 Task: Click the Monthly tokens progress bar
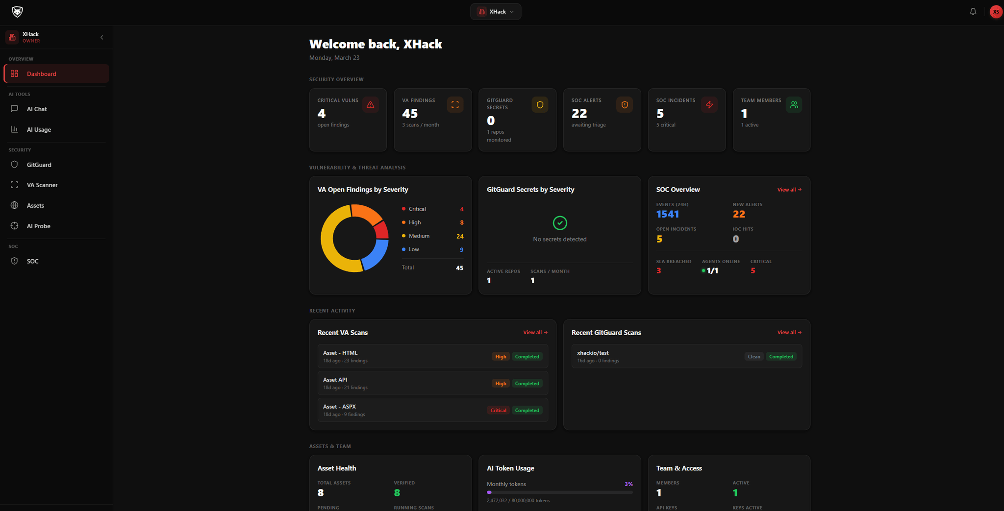(560, 492)
